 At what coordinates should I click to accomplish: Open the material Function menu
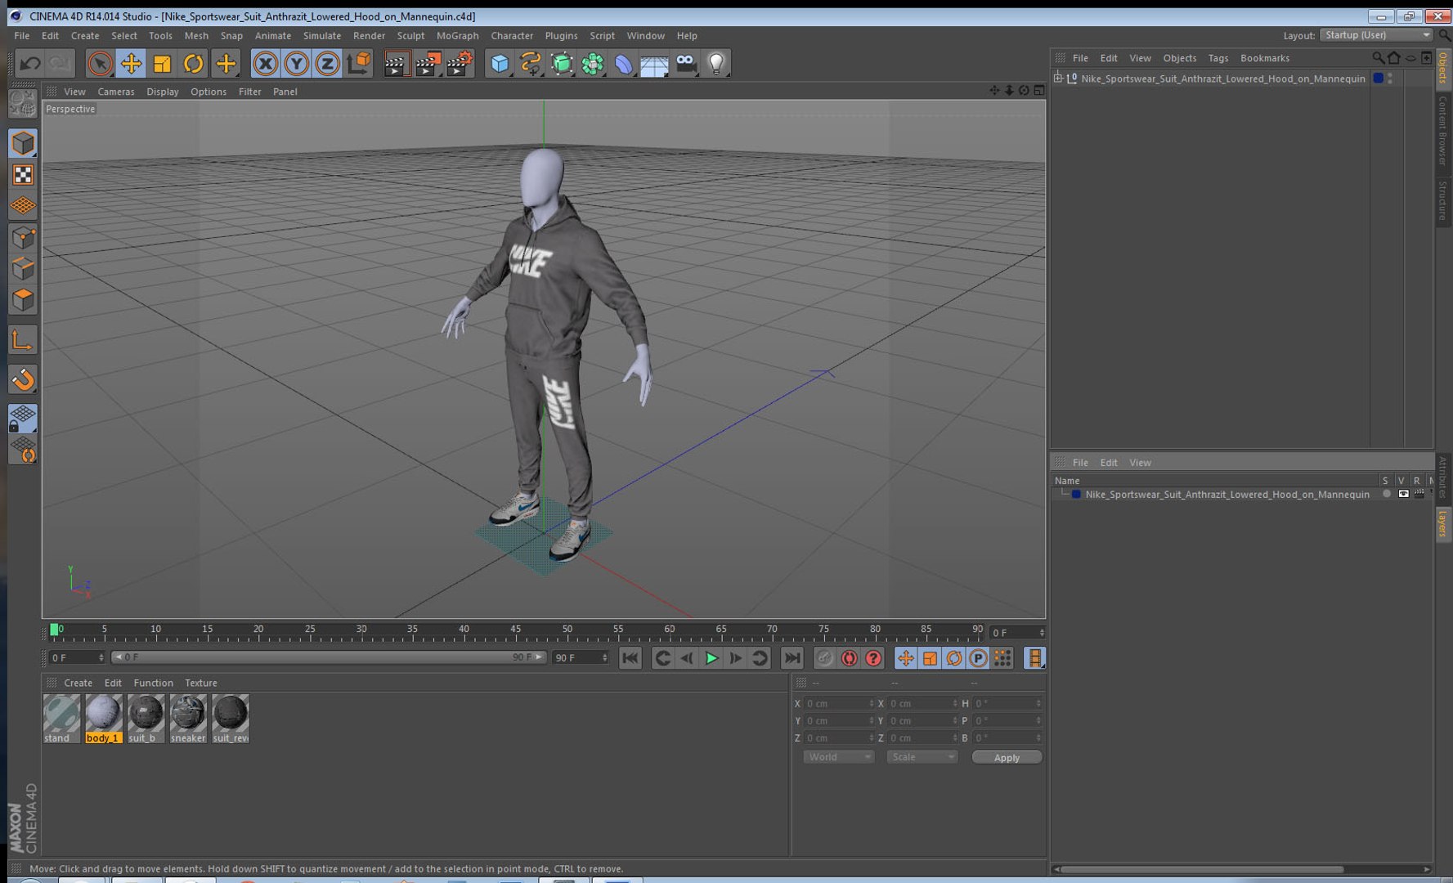[x=153, y=683]
